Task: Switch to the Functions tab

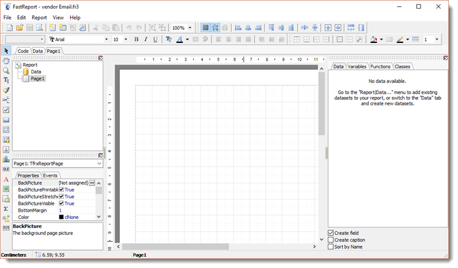Action: 381,66
